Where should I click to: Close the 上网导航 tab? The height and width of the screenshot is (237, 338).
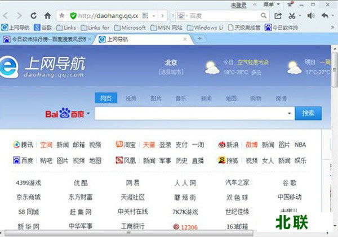(185, 39)
